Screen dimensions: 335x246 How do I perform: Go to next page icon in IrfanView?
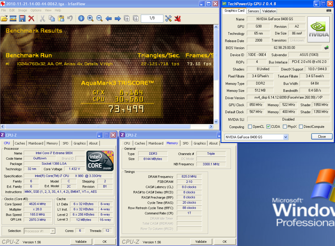[136, 18]
